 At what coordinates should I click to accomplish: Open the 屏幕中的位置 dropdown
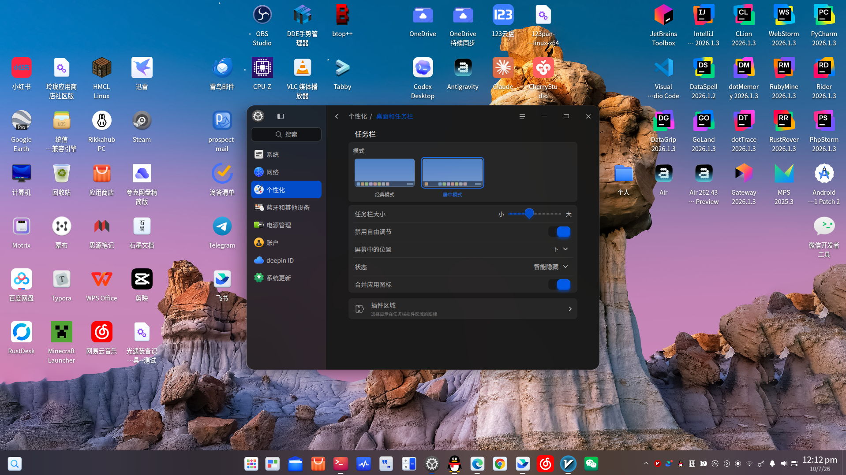pyautogui.click(x=560, y=249)
